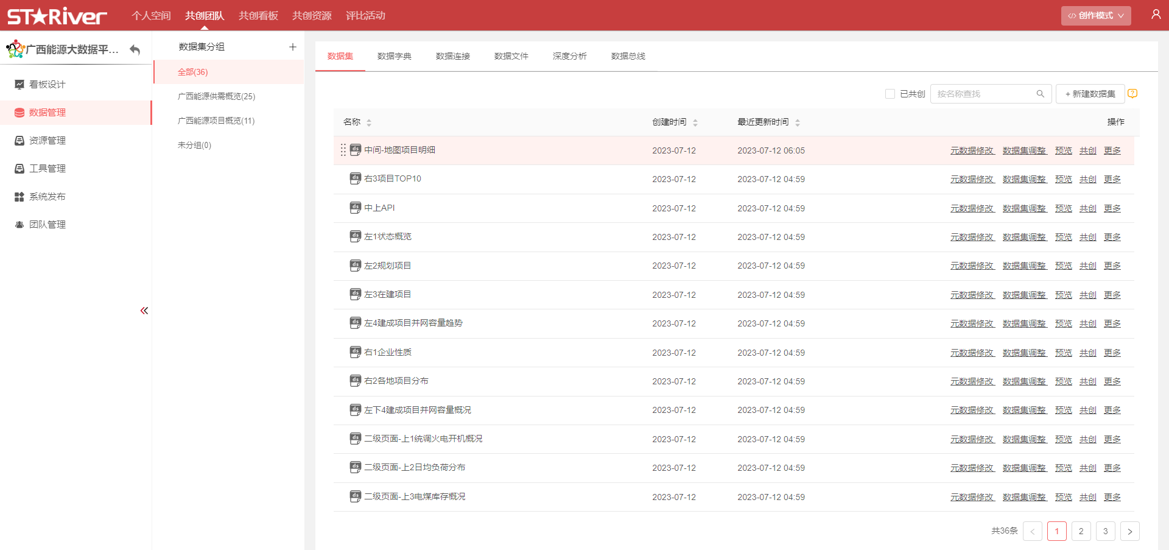Viewport: 1169px width, 550px height.
Task: Go to page 2 of the dataset list
Action: [1081, 531]
